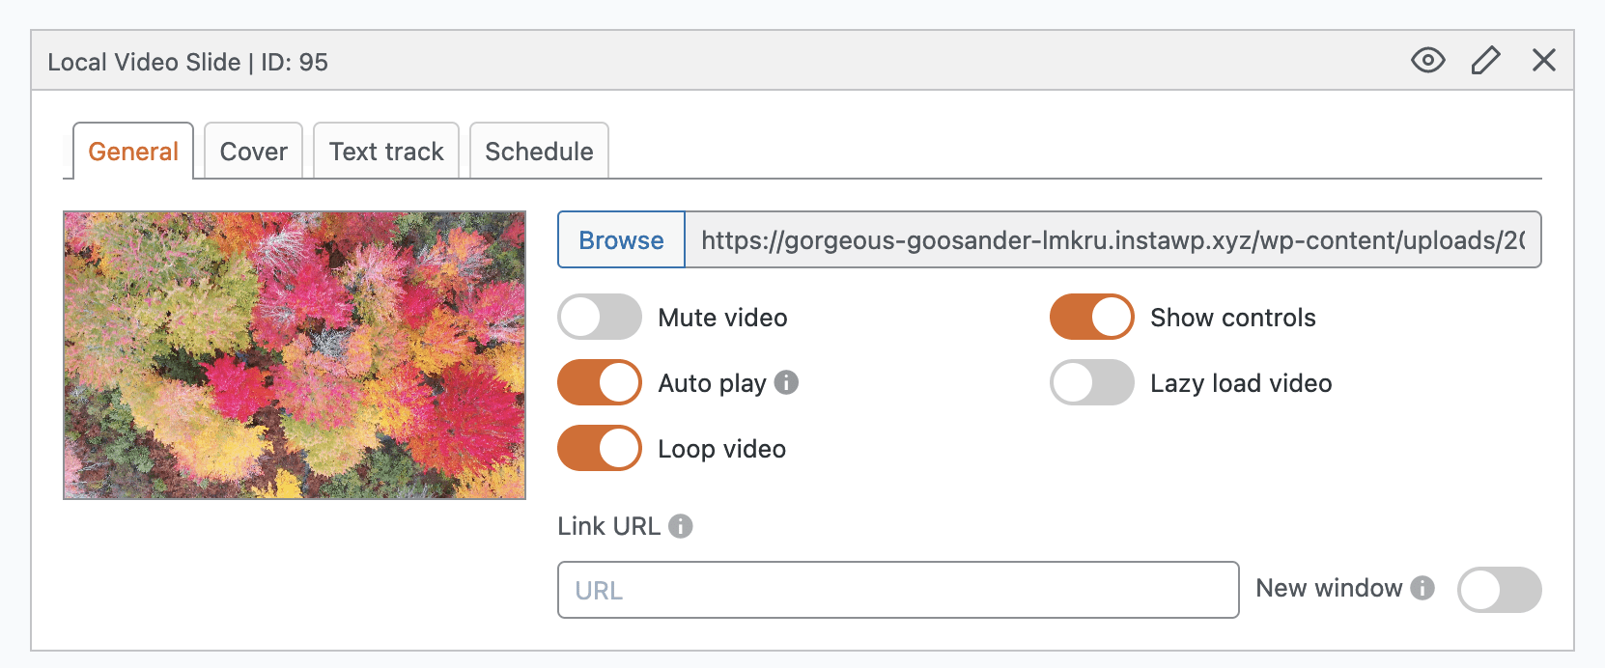Screen dimensions: 1605x668
Task: Click the autumn trees video thumbnail
Action: coord(295,355)
